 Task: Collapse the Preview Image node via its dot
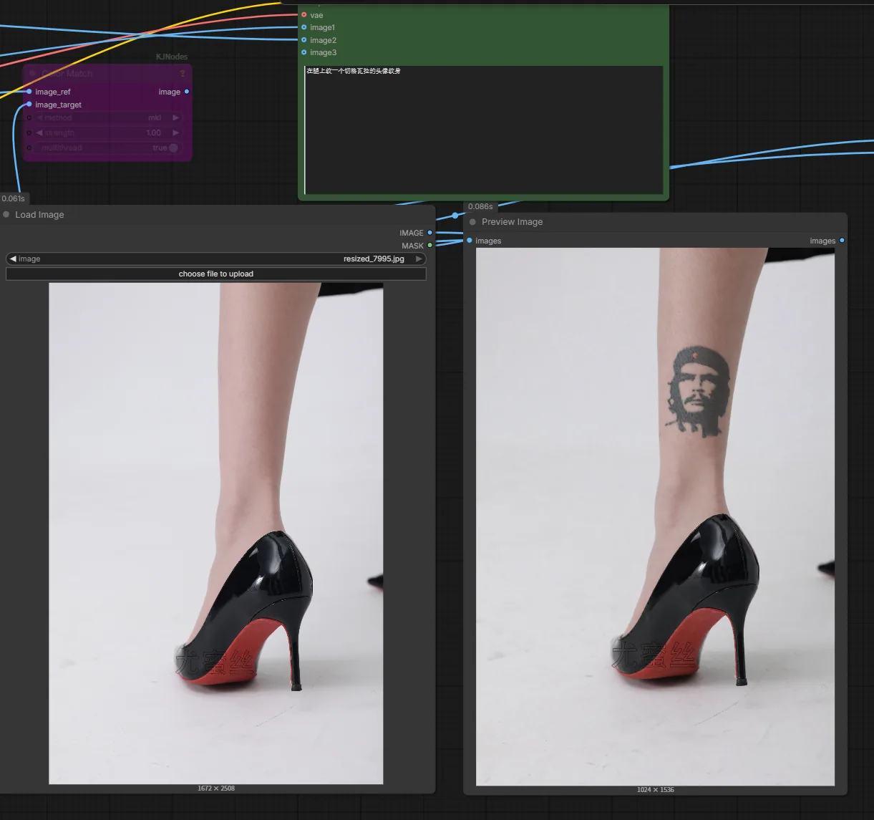(472, 222)
